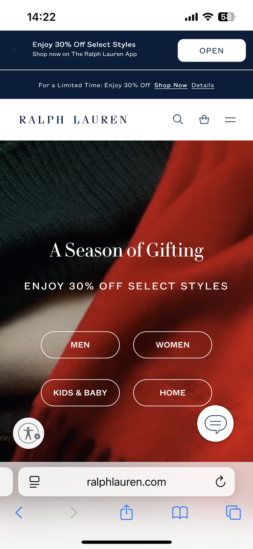Select the WOMEN category button
The image size is (253, 549).
click(173, 345)
